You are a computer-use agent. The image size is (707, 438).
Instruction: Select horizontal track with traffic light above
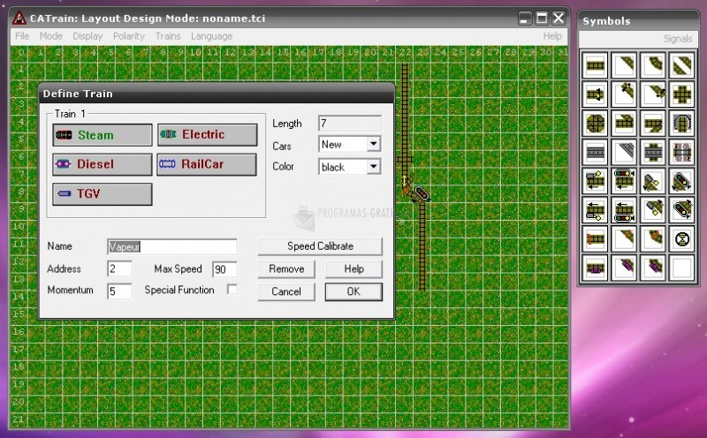coord(624,181)
